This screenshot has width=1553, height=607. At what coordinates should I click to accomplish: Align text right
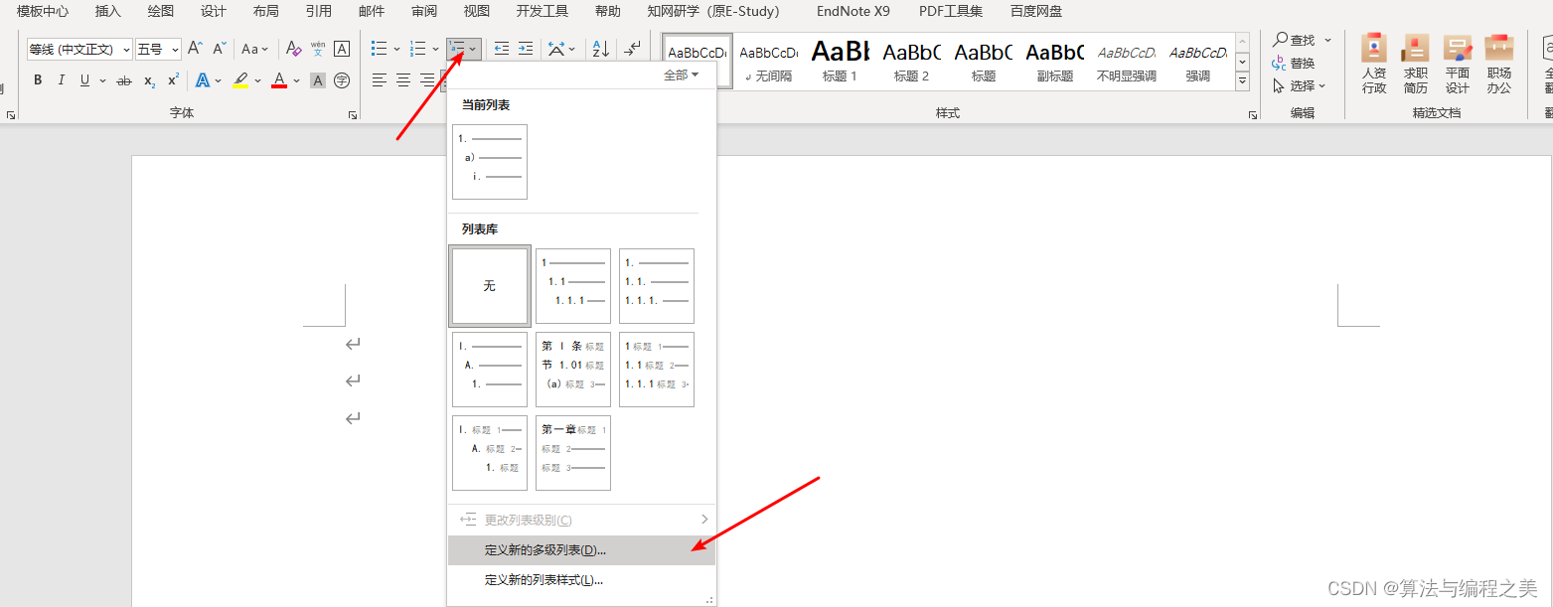427,80
